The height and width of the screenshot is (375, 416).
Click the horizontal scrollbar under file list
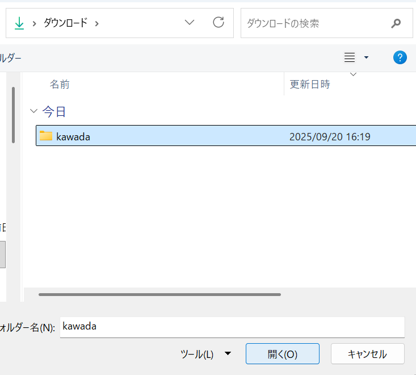point(159,294)
